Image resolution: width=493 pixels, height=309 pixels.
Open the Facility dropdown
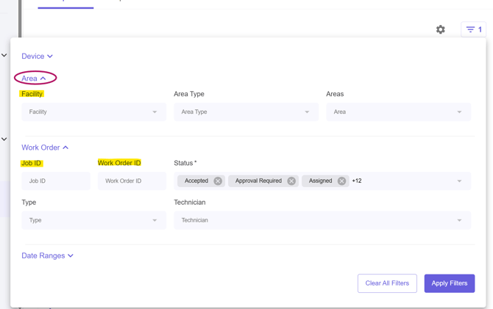tap(93, 112)
